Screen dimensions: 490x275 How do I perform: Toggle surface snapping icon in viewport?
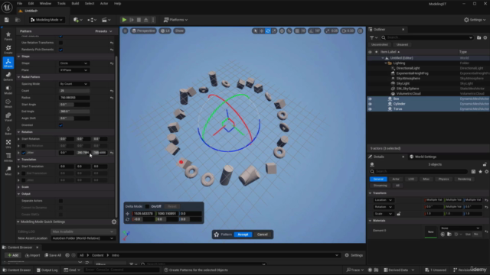pos(289,31)
